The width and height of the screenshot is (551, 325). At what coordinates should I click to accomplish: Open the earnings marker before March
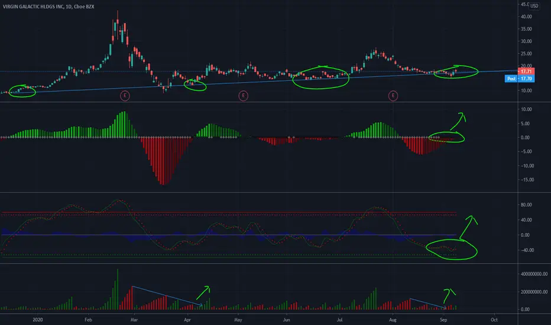point(125,96)
